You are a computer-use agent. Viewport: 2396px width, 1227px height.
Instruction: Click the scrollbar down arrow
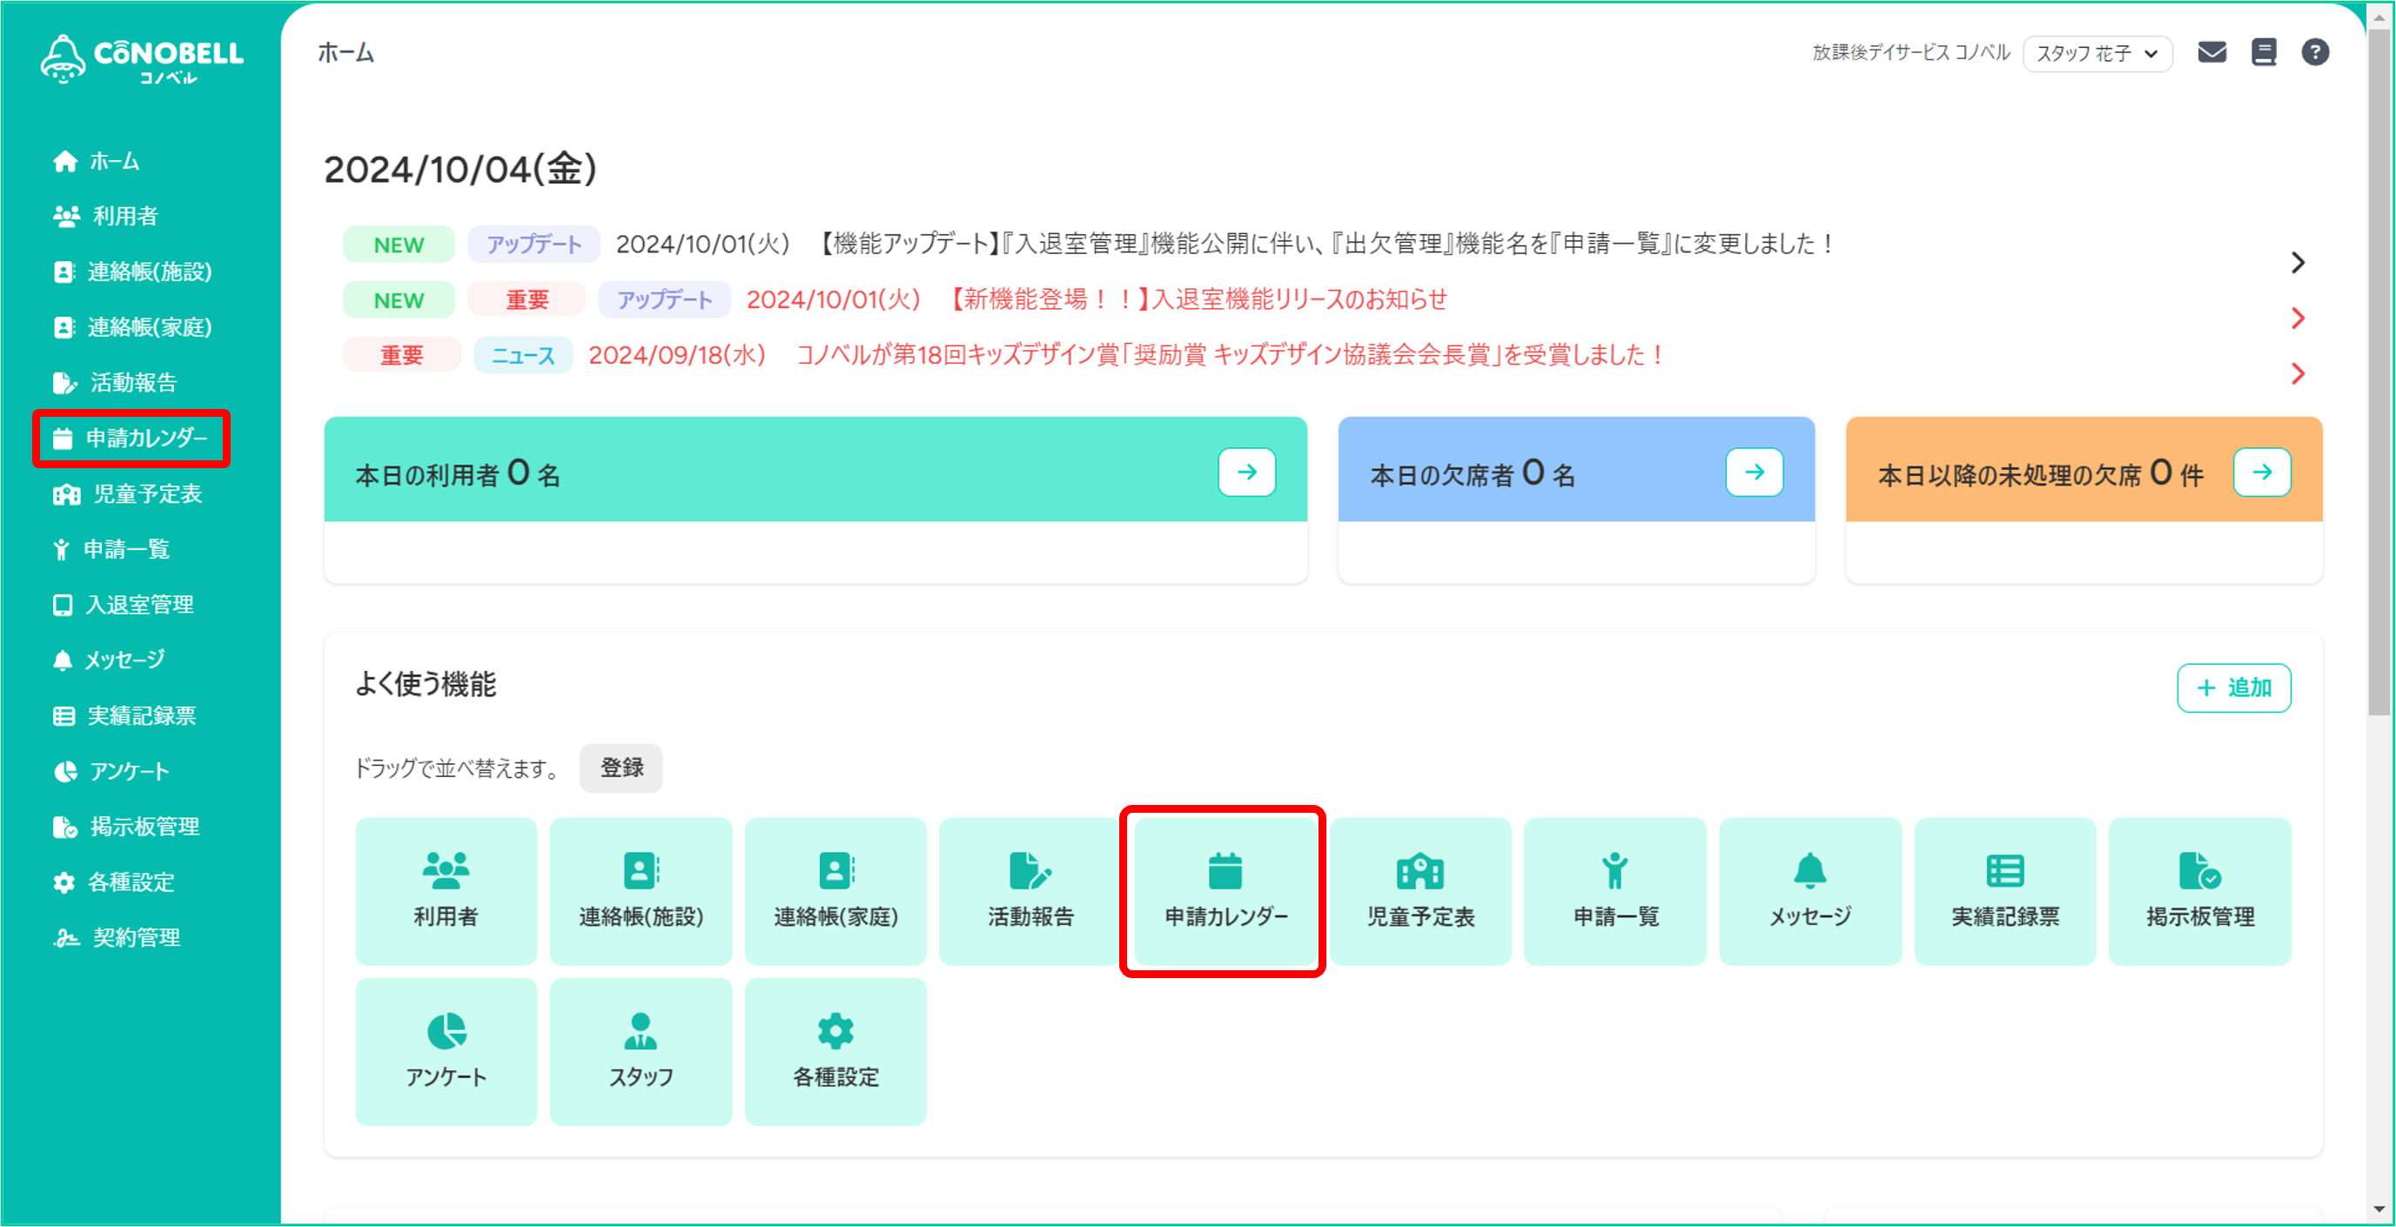(2379, 1210)
